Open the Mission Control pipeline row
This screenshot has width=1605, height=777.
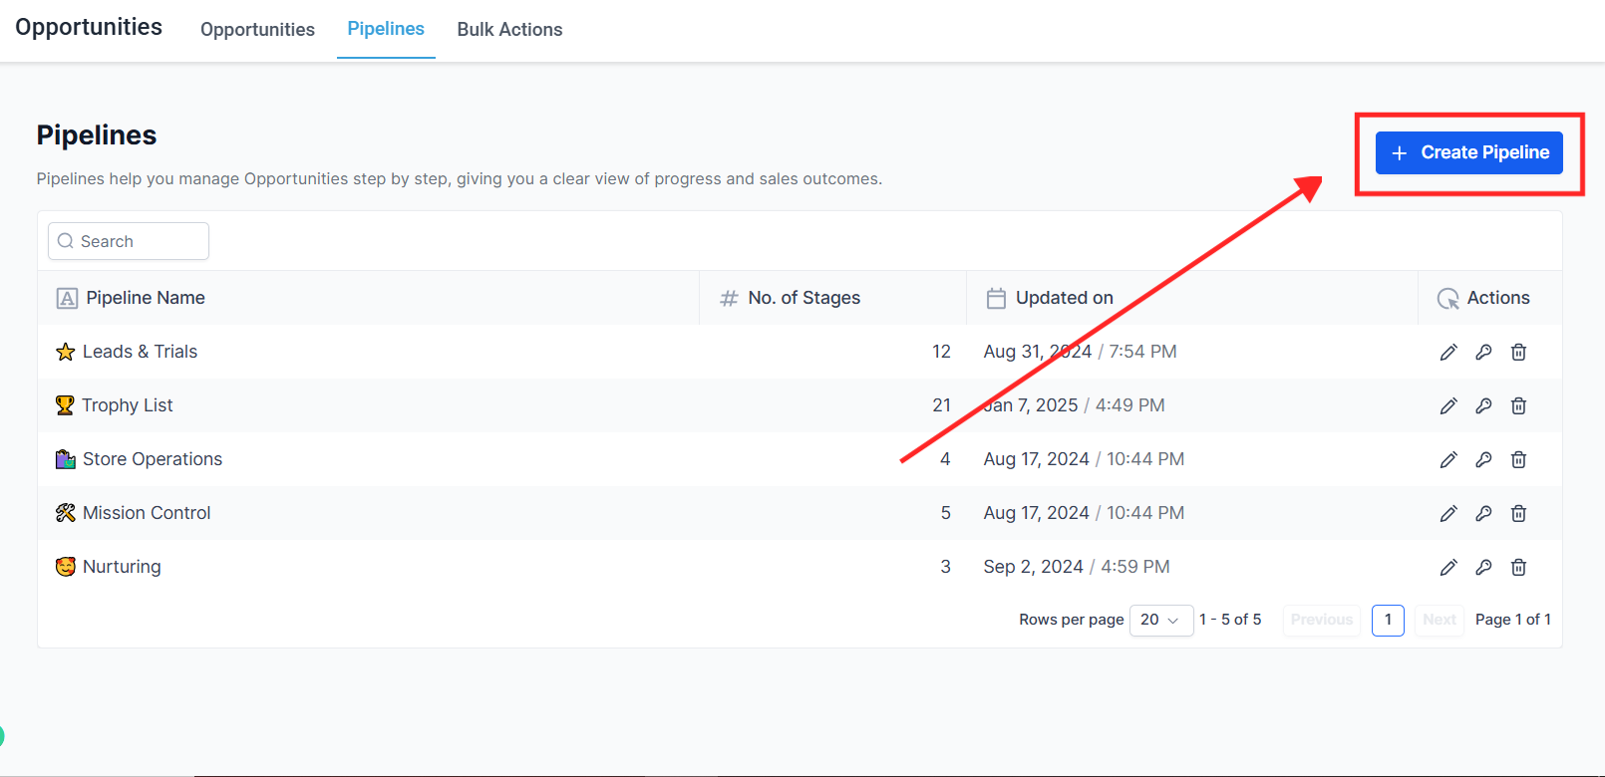(147, 513)
